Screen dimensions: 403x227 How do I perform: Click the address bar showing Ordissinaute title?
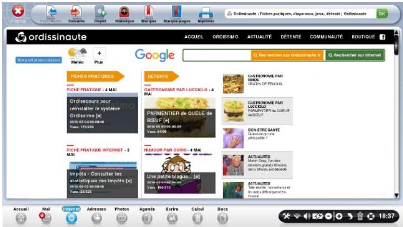point(300,14)
